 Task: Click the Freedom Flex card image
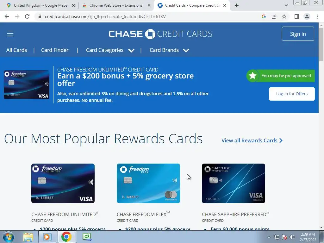148,183
